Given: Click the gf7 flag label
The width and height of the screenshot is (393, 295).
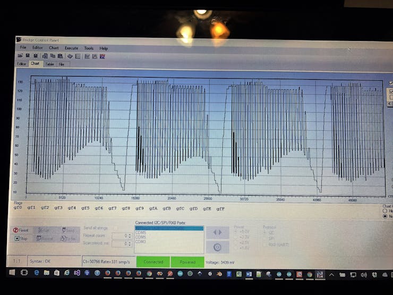Looking at the screenshot, I should 113,208.
